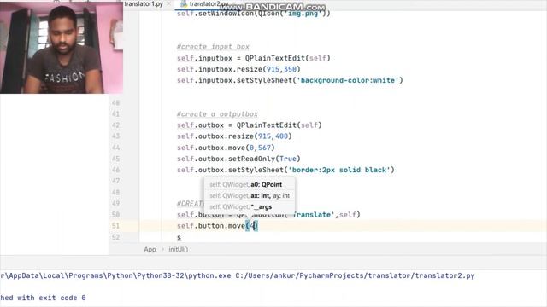Click the '#create input box' comment
This screenshot has height=307, width=547.
coord(213,47)
